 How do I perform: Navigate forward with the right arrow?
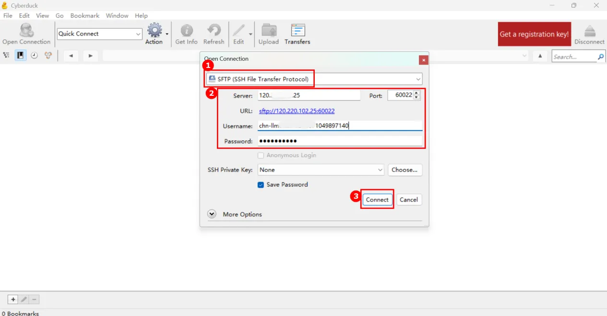pos(90,56)
